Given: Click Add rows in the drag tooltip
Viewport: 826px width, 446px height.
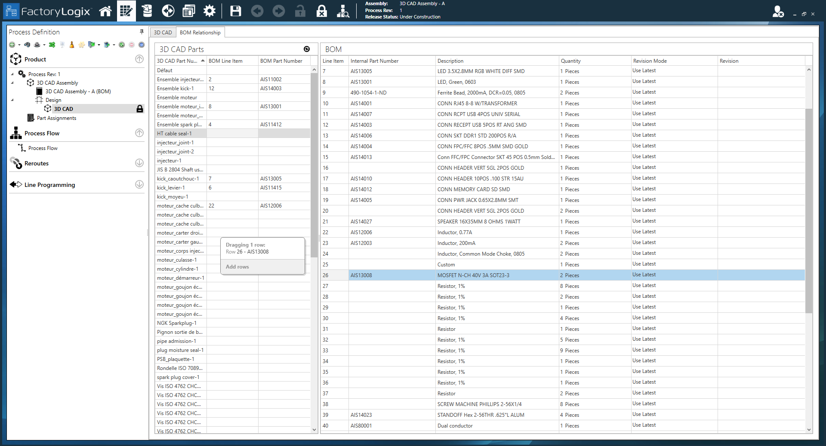Looking at the screenshot, I should [237, 266].
